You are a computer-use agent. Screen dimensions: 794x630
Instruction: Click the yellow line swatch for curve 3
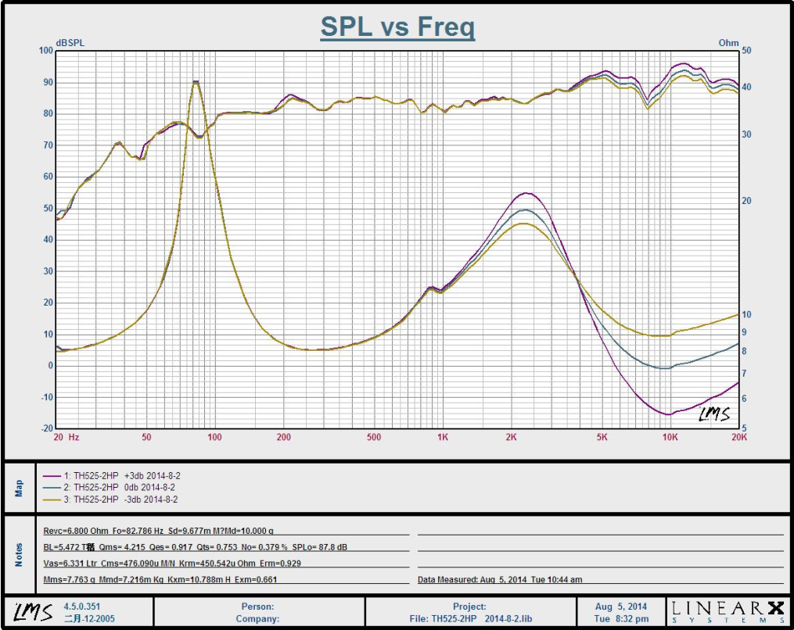tap(52, 499)
